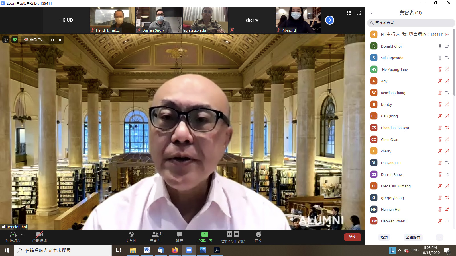Click the red End meeting button
Image resolution: width=456 pixels, height=256 pixels.
pos(352,237)
